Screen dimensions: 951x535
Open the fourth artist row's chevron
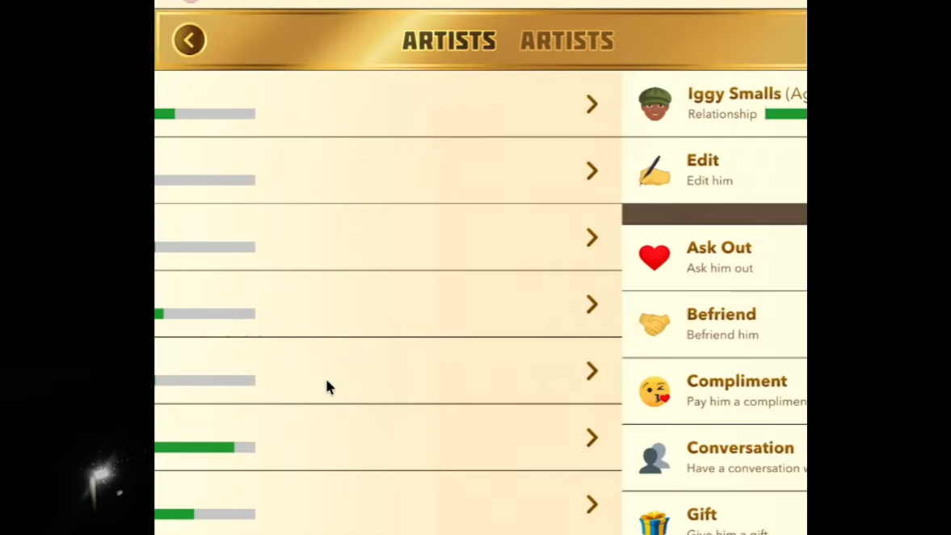[x=592, y=305]
